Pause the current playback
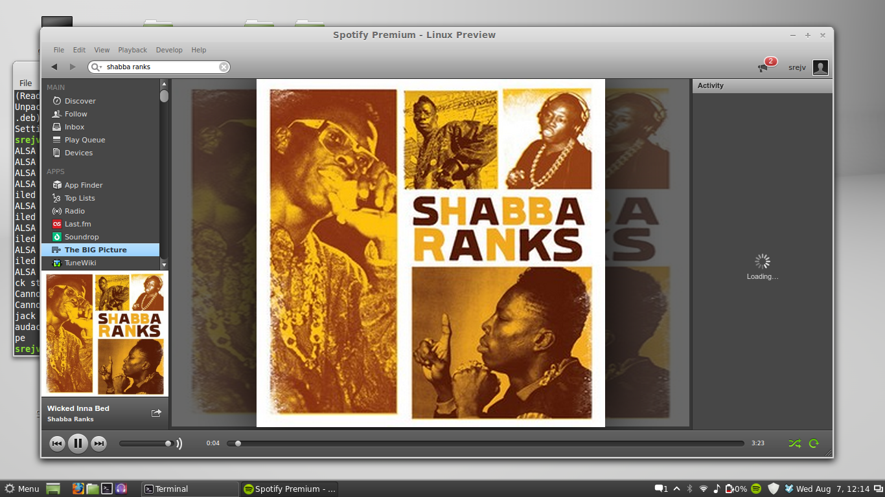This screenshot has width=885, height=497. pos(78,443)
